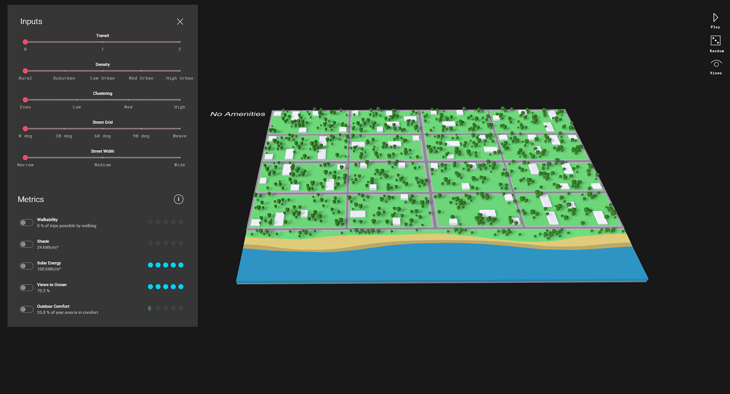This screenshot has height=394, width=730.
Task: Open the Views eye icon
Action: pyautogui.click(x=716, y=64)
